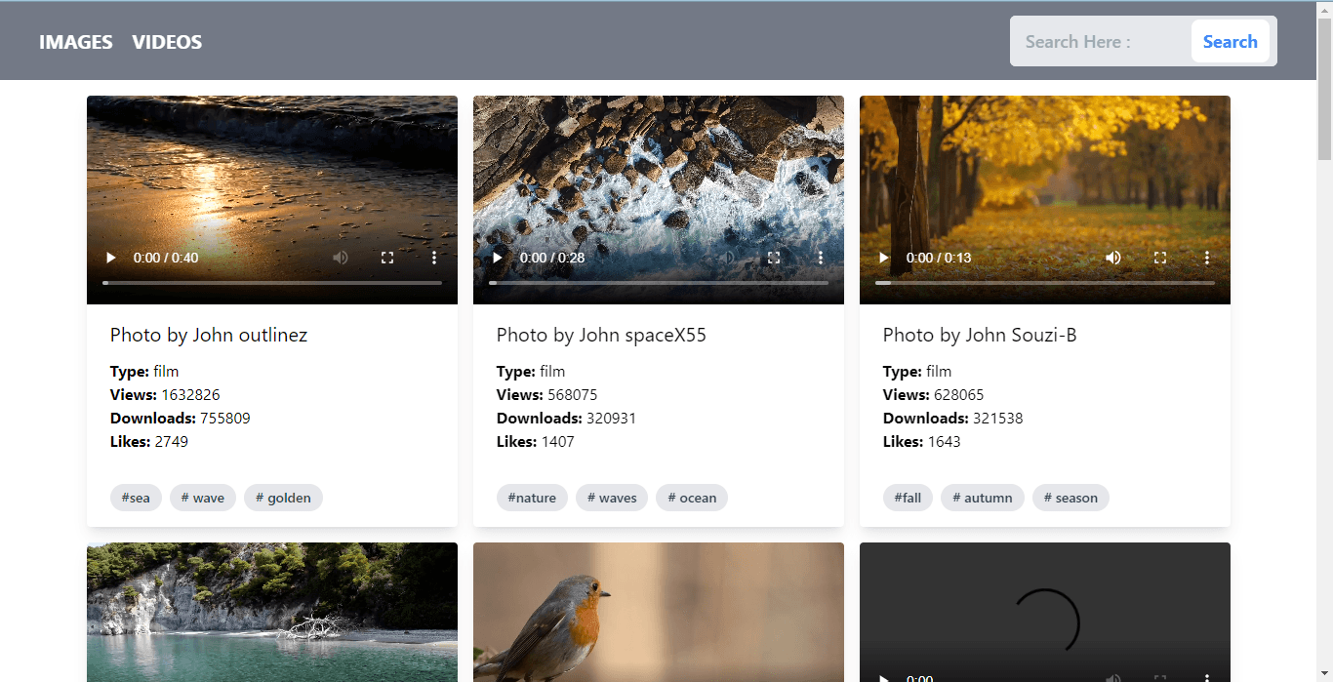Seek on the outlinez video progress bar
Screen dimensions: 1333x682
click(x=272, y=283)
